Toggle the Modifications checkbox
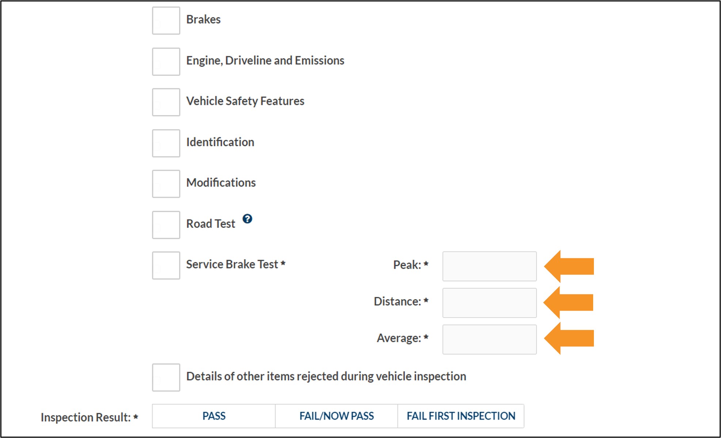Screen dimensions: 721x438 166,184
